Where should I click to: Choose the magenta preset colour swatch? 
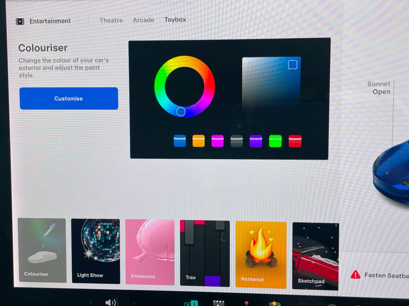tap(218, 141)
